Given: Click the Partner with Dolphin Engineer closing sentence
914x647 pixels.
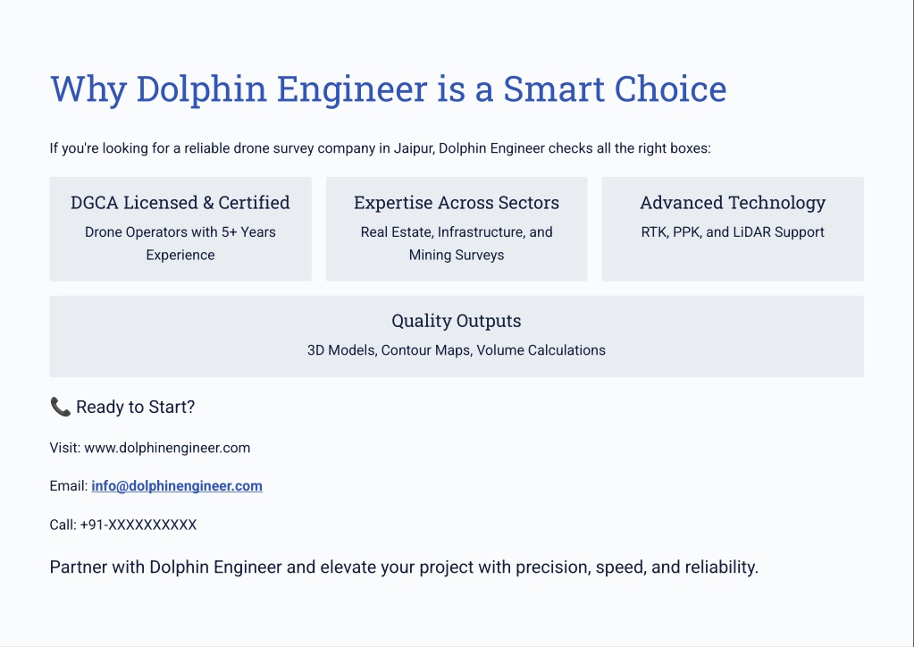Looking at the screenshot, I should 404,567.
